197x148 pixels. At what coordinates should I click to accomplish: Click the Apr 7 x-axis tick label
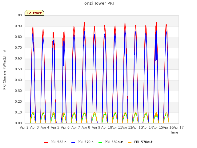coord(76,127)
